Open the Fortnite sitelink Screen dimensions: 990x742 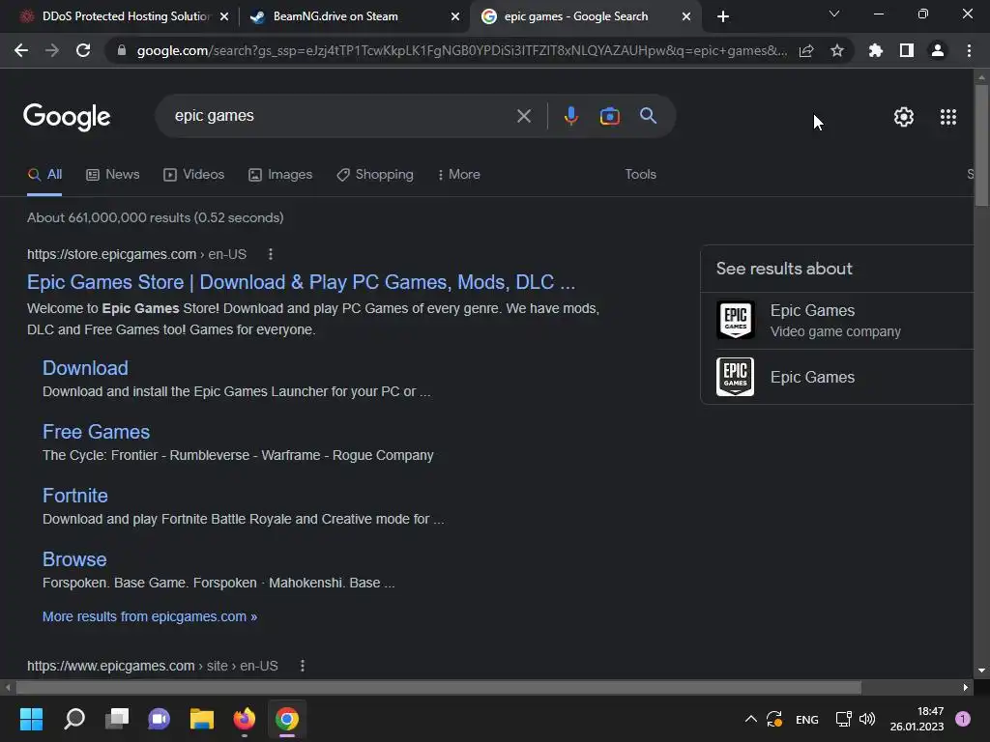click(75, 496)
